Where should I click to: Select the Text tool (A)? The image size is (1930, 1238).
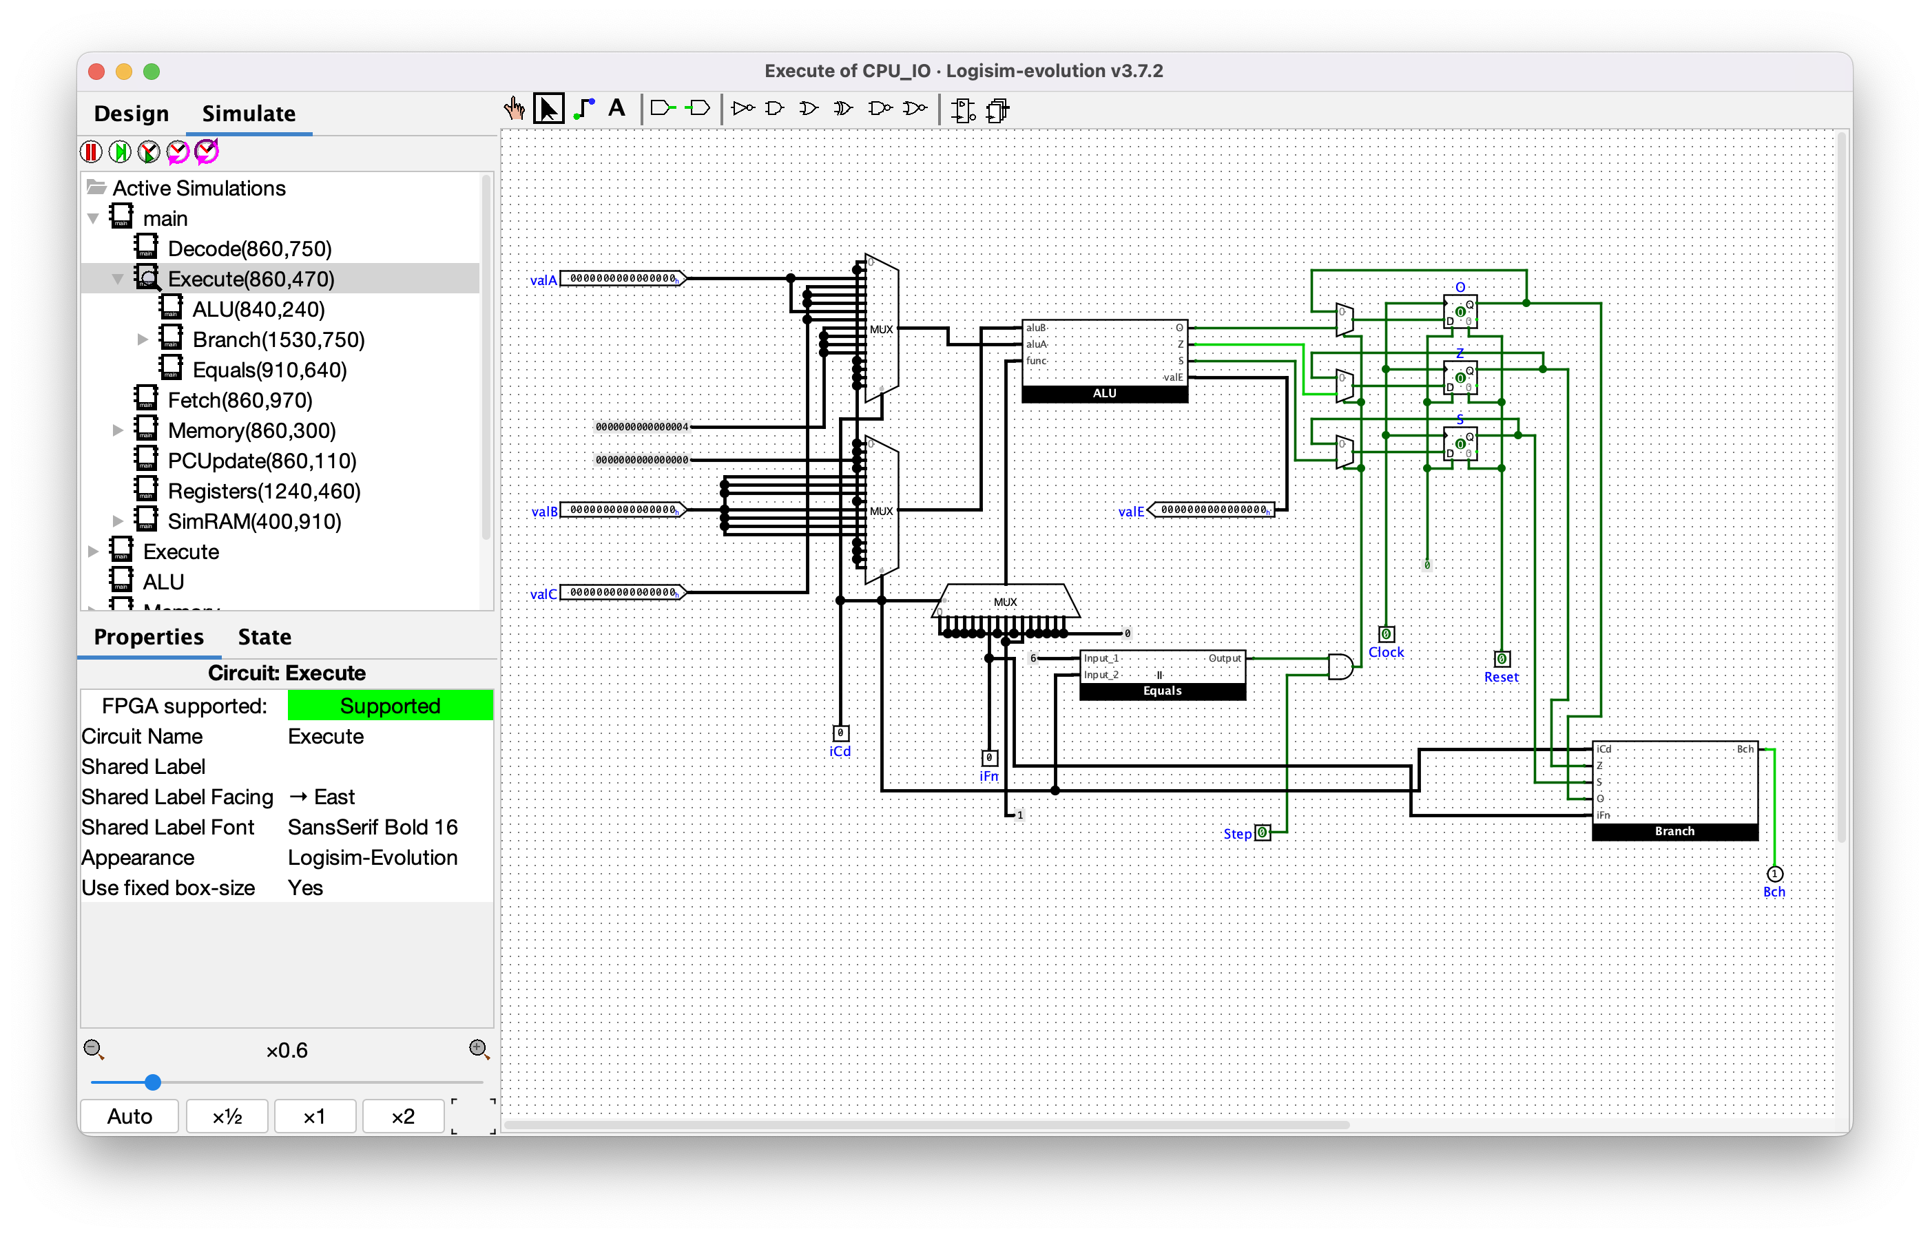coord(616,107)
